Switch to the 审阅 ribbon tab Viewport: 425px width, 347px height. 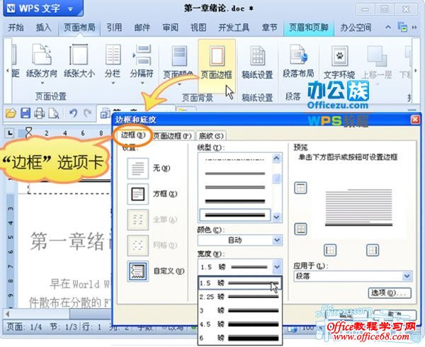(x=170, y=28)
